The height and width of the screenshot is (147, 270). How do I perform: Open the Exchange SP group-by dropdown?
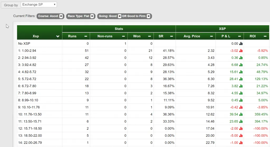(39, 4)
